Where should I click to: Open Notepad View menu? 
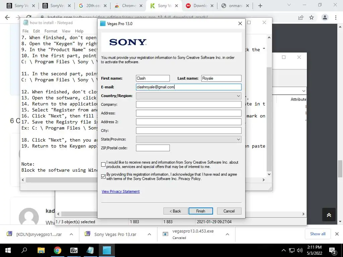pyautogui.click(x=66, y=31)
